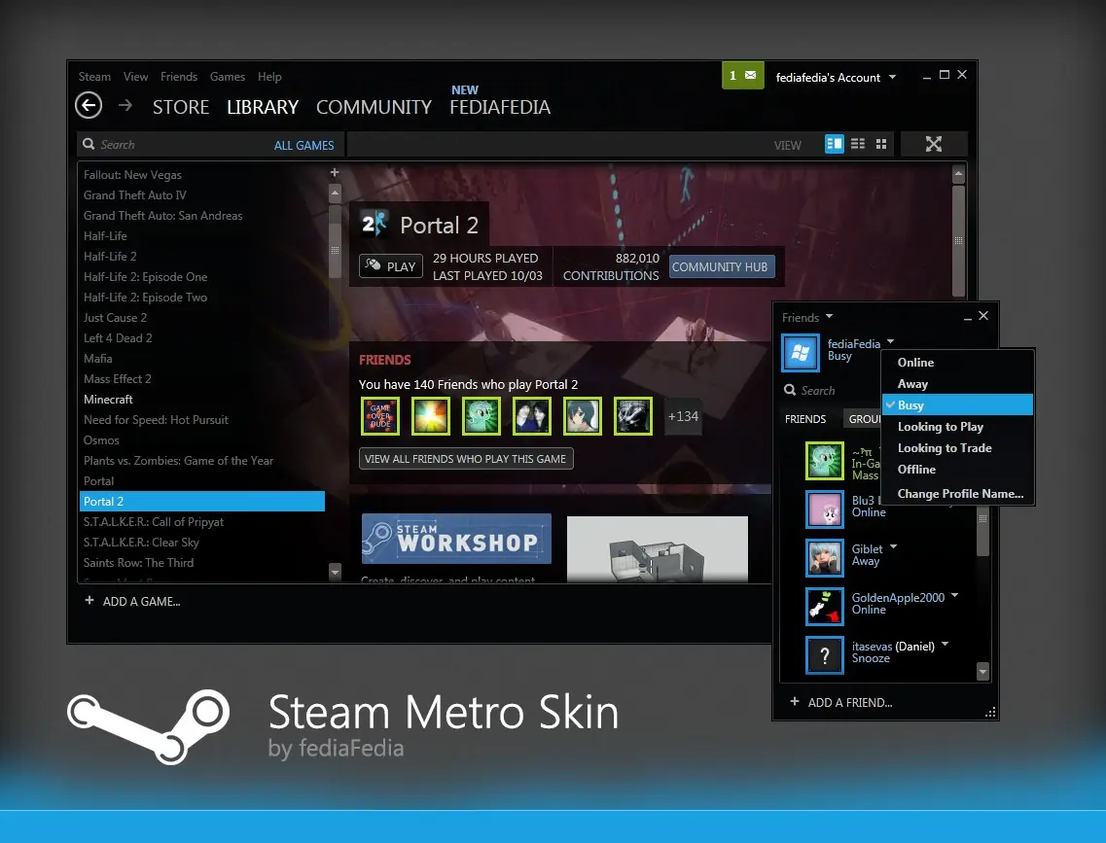Open the Friends menu in menu bar
Viewport: 1106px width, 843px height.
tap(178, 76)
